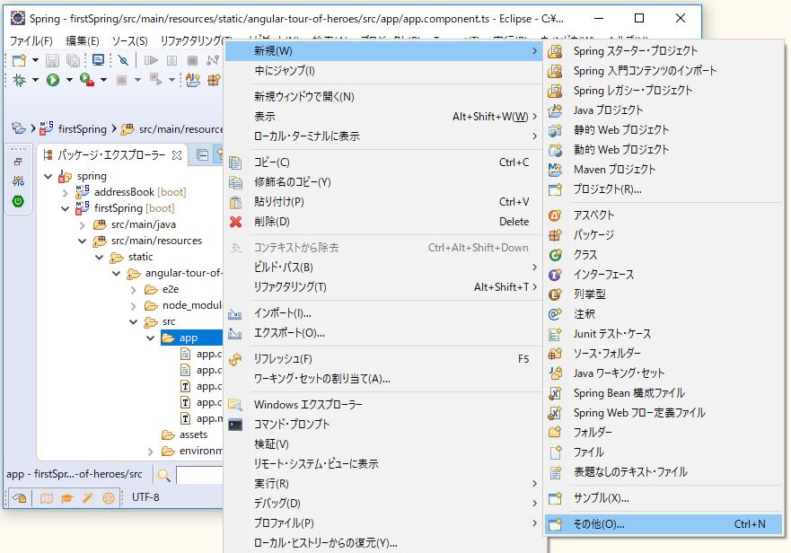The height and width of the screenshot is (553, 791).
Task: Expand the src/main/java folder
Action: [83, 224]
